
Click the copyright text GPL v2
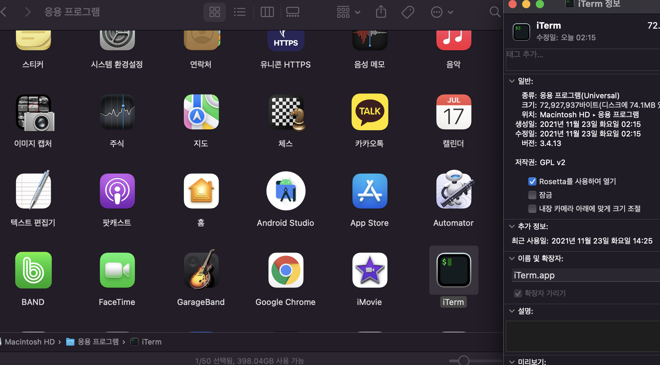tap(553, 162)
